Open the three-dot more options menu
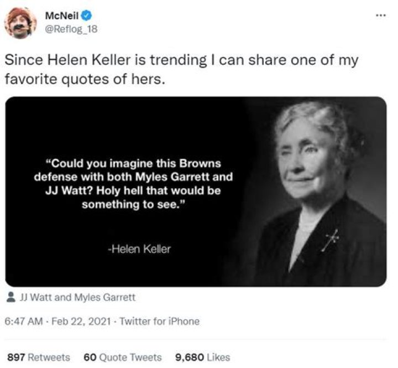Screen dimensions: 398x368 (x=379, y=15)
